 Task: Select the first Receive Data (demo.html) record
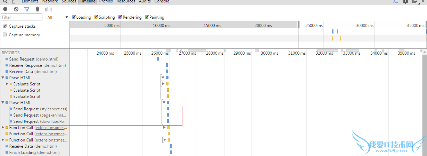(x=35, y=72)
